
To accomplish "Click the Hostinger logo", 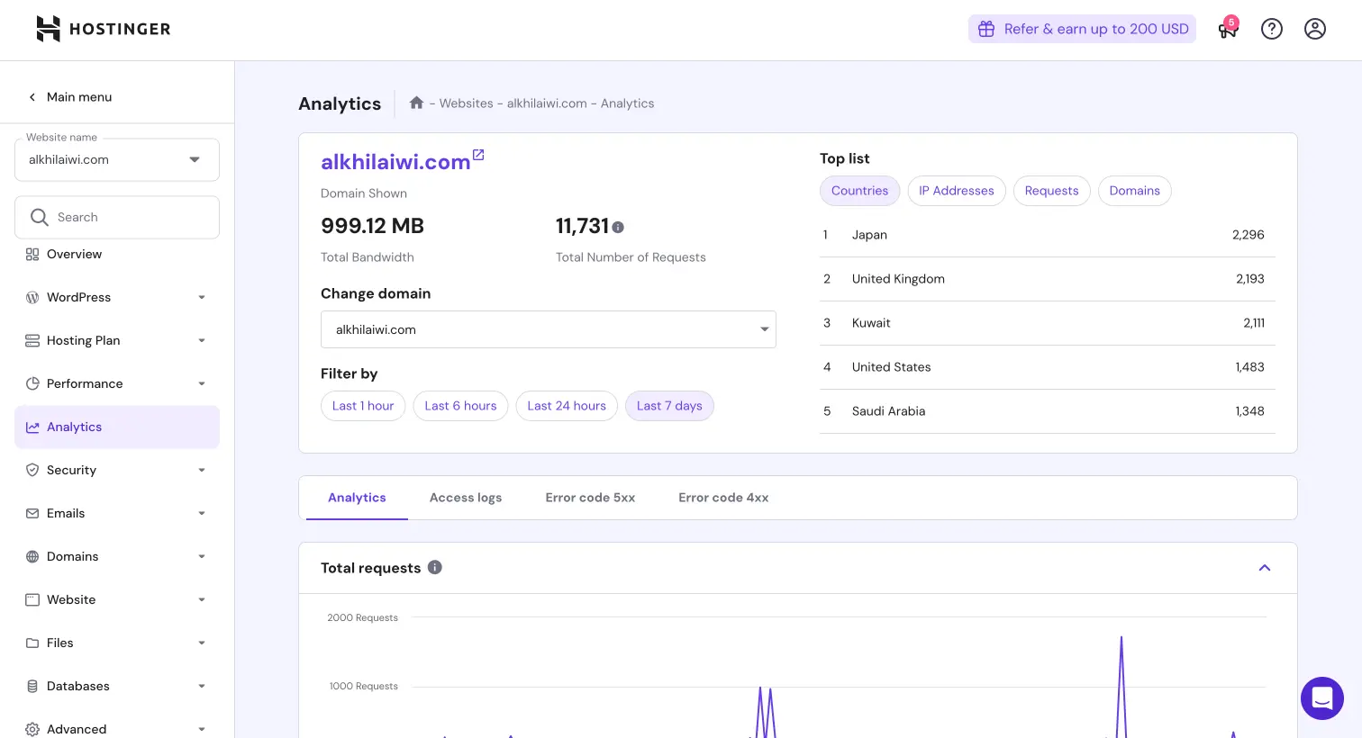I will pyautogui.click(x=103, y=29).
